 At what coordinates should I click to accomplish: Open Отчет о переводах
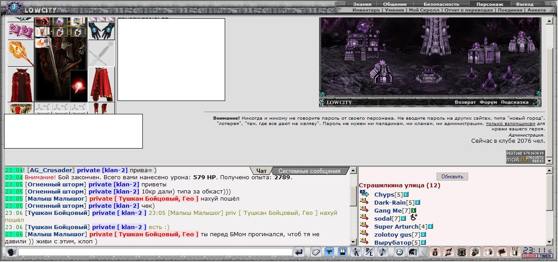pyautogui.click(x=469, y=10)
